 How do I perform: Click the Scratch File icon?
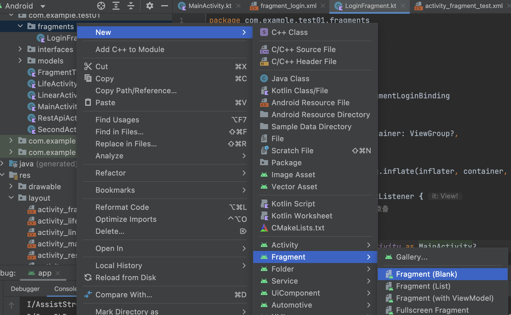pos(264,150)
